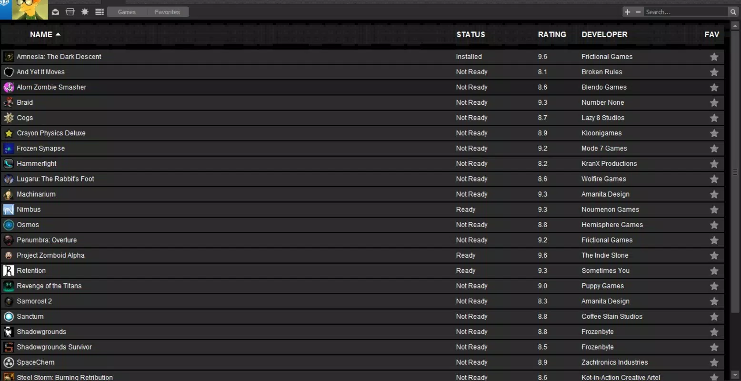Click the user avatar picture
The height and width of the screenshot is (381, 741).
click(30, 10)
